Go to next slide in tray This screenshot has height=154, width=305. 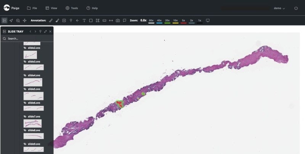click(x=35, y=31)
